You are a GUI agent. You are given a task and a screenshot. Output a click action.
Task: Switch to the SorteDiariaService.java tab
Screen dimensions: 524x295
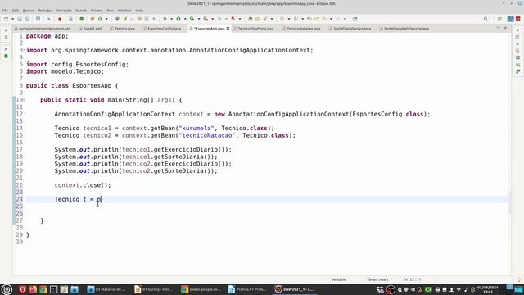350,29
